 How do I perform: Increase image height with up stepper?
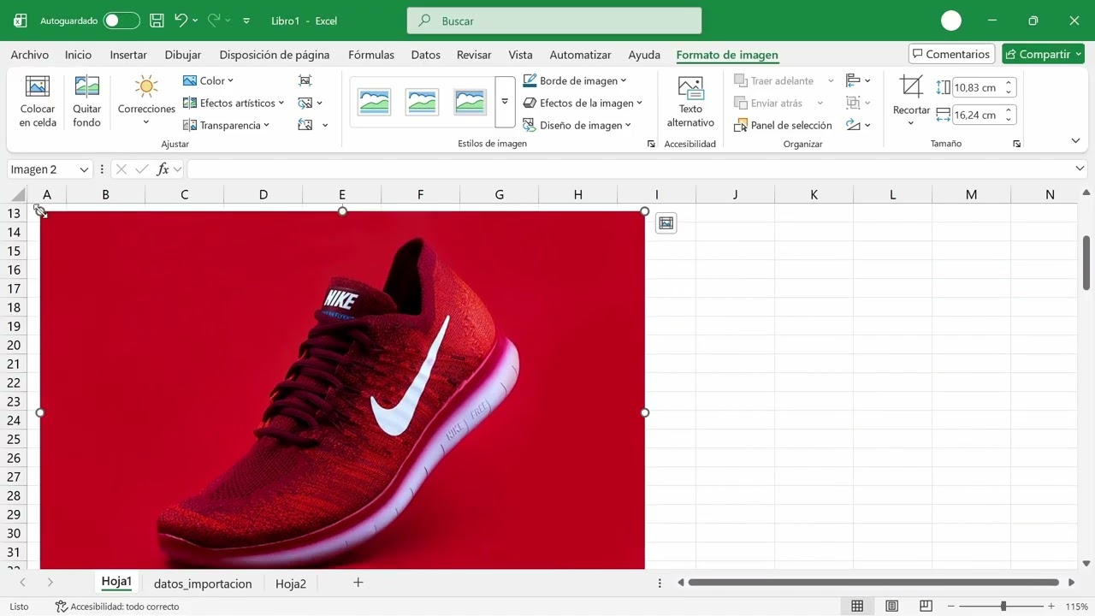[x=1009, y=83]
